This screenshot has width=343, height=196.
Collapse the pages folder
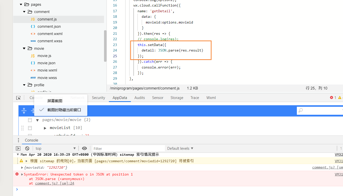[21, 4]
